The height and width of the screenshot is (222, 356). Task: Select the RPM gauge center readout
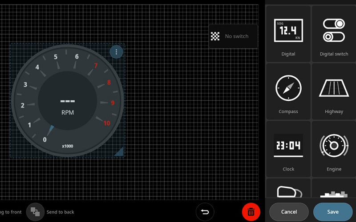[x=68, y=106]
